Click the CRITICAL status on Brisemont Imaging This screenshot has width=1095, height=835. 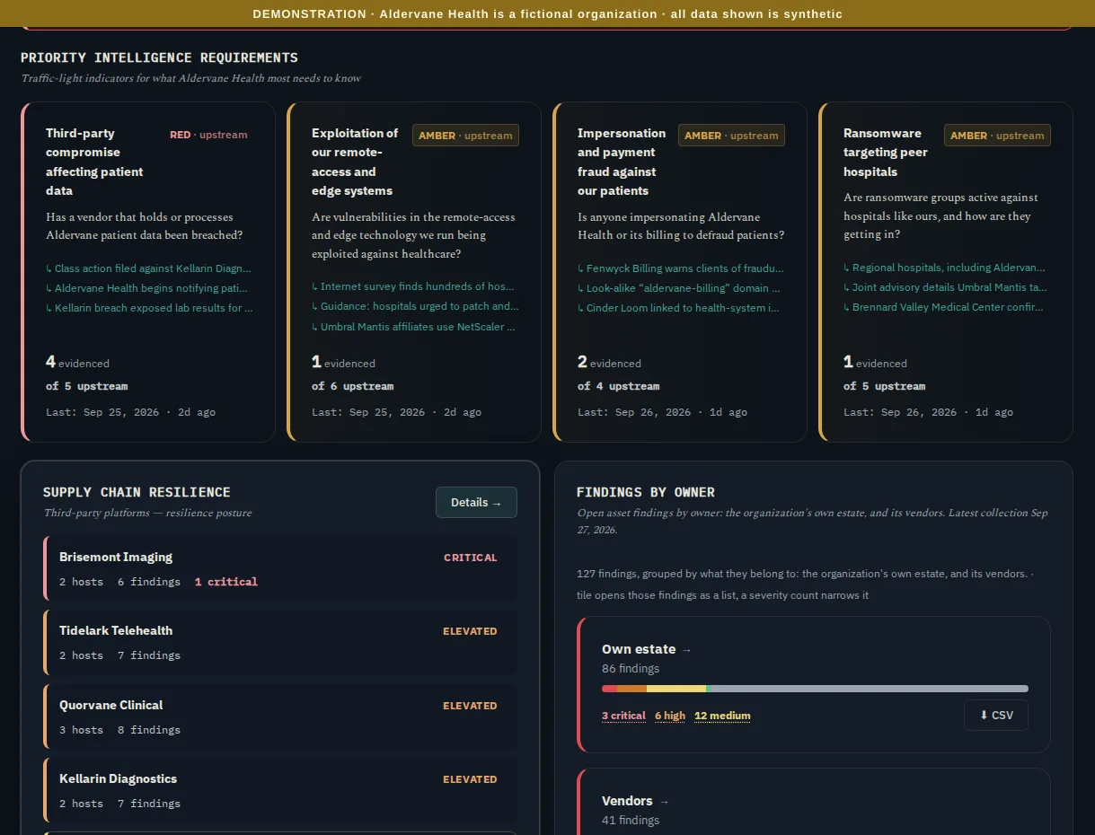pos(470,558)
